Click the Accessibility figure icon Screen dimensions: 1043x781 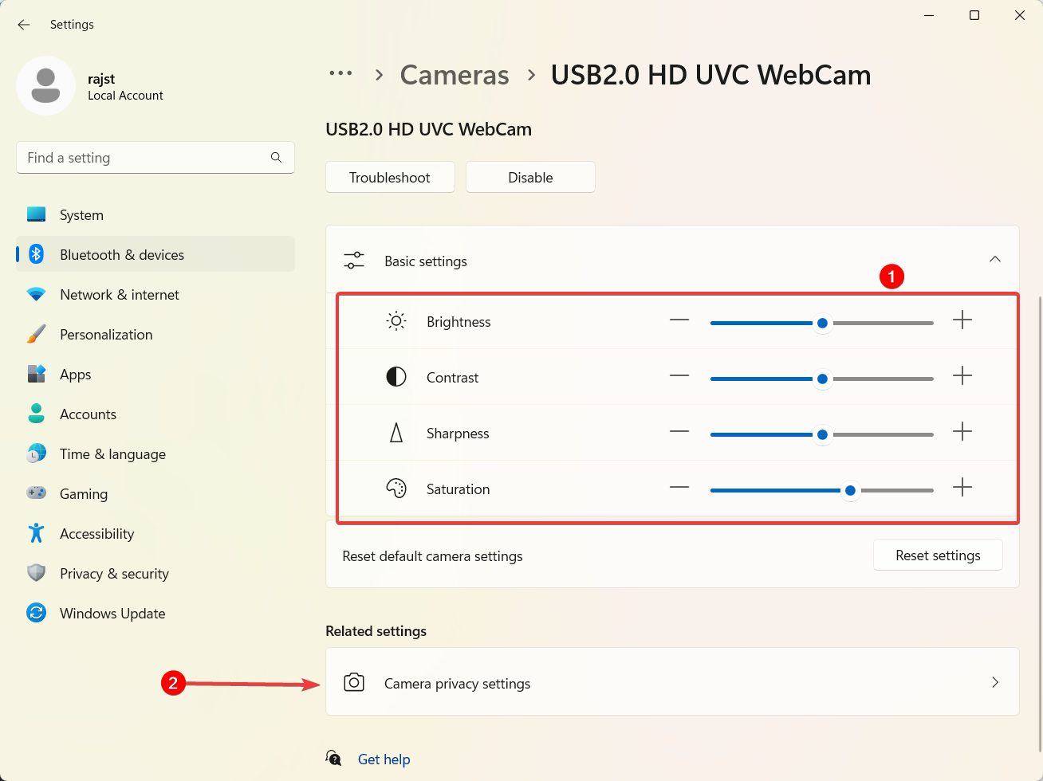click(x=36, y=533)
